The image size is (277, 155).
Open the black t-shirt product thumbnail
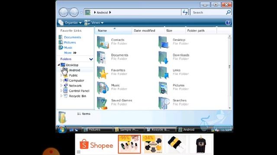(x=201, y=144)
